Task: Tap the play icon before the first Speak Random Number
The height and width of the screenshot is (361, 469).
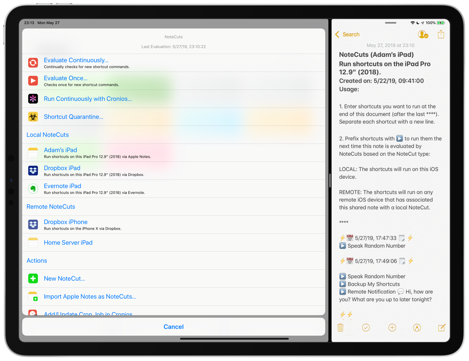Action: coord(343,246)
